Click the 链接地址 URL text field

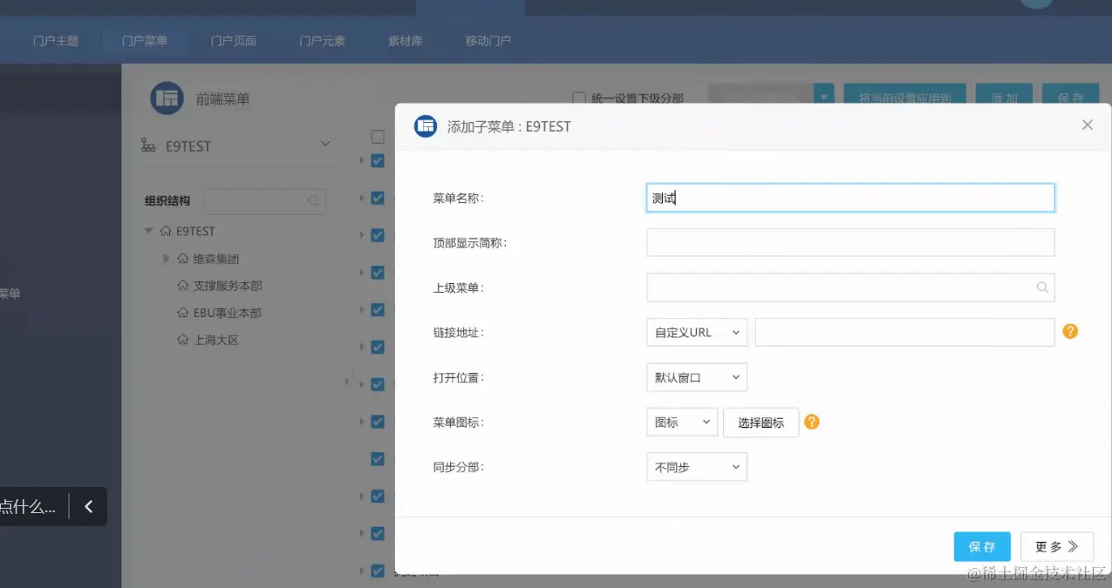[905, 332]
